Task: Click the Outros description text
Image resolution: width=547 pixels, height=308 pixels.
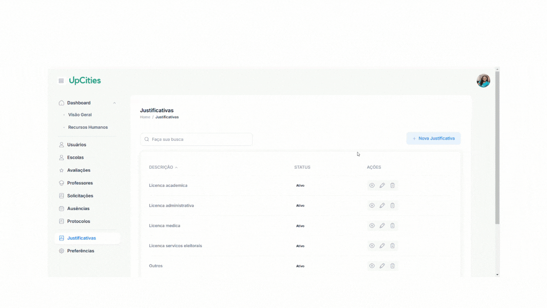Action: (x=156, y=266)
